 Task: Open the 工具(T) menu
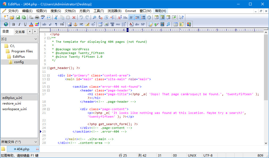point(99,11)
